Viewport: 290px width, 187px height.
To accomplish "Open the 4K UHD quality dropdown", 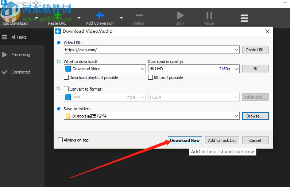I will [194, 69].
